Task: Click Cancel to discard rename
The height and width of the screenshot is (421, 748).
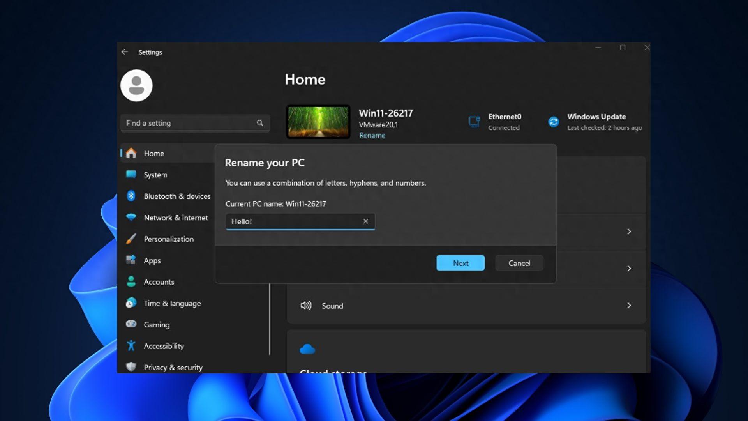Action: point(519,263)
